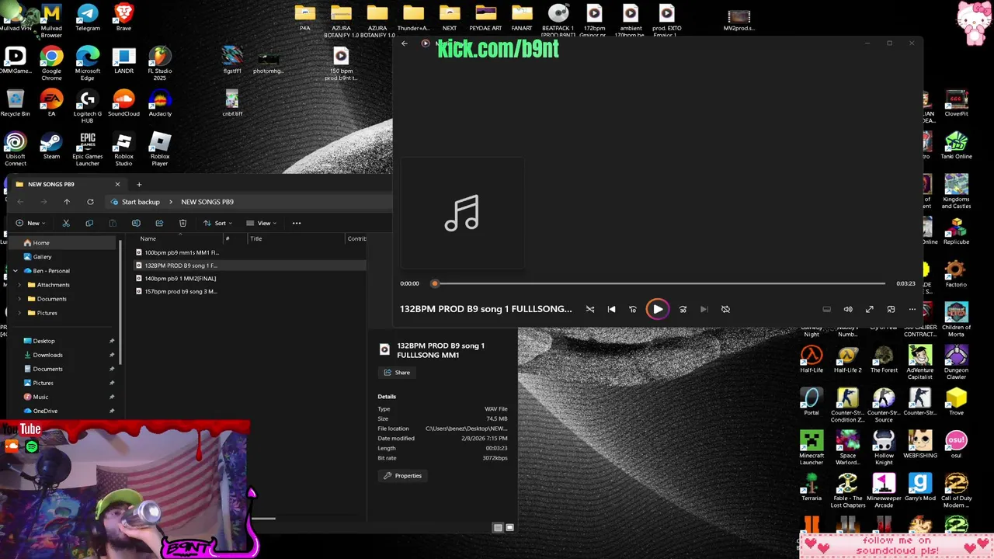The width and height of the screenshot is (994, 559).
Task: Click the Media Player back arrow
Action: [x=404, y=43]
